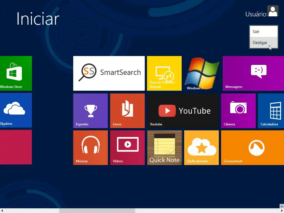Image resolution: width=284 pixels, height=213 pixels.
Task: Click the unlabeled crimson tile
Action: pos(16,147)
